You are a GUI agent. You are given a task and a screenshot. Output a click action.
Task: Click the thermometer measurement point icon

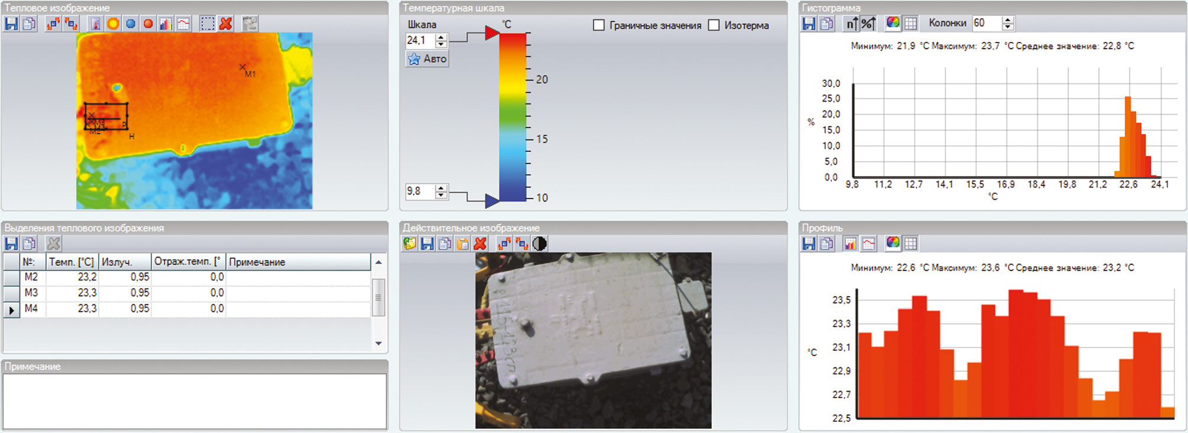coord(95,24)
